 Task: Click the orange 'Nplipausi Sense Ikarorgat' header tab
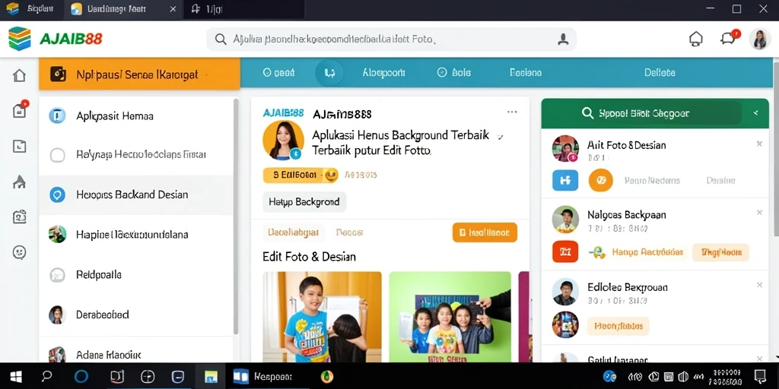[139, 74]
